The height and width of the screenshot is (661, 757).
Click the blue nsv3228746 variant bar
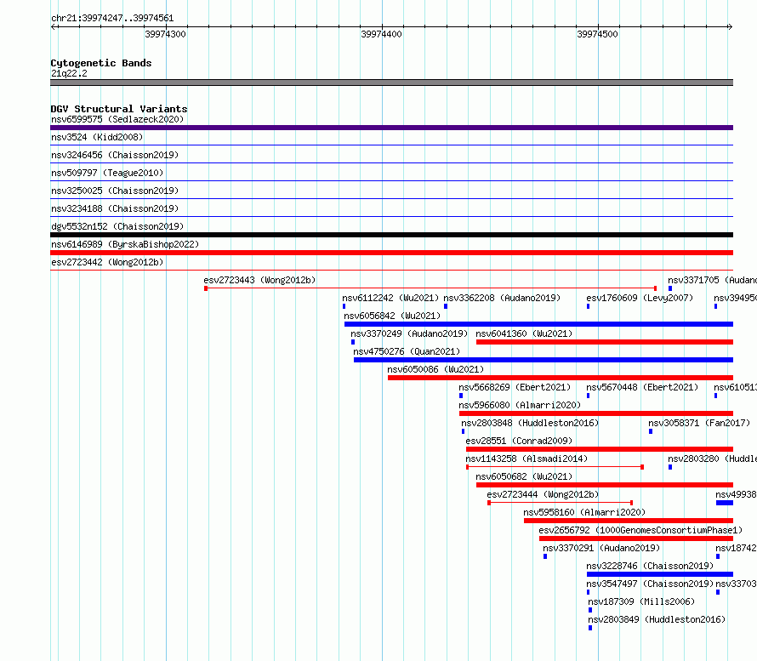pos(660,574)
